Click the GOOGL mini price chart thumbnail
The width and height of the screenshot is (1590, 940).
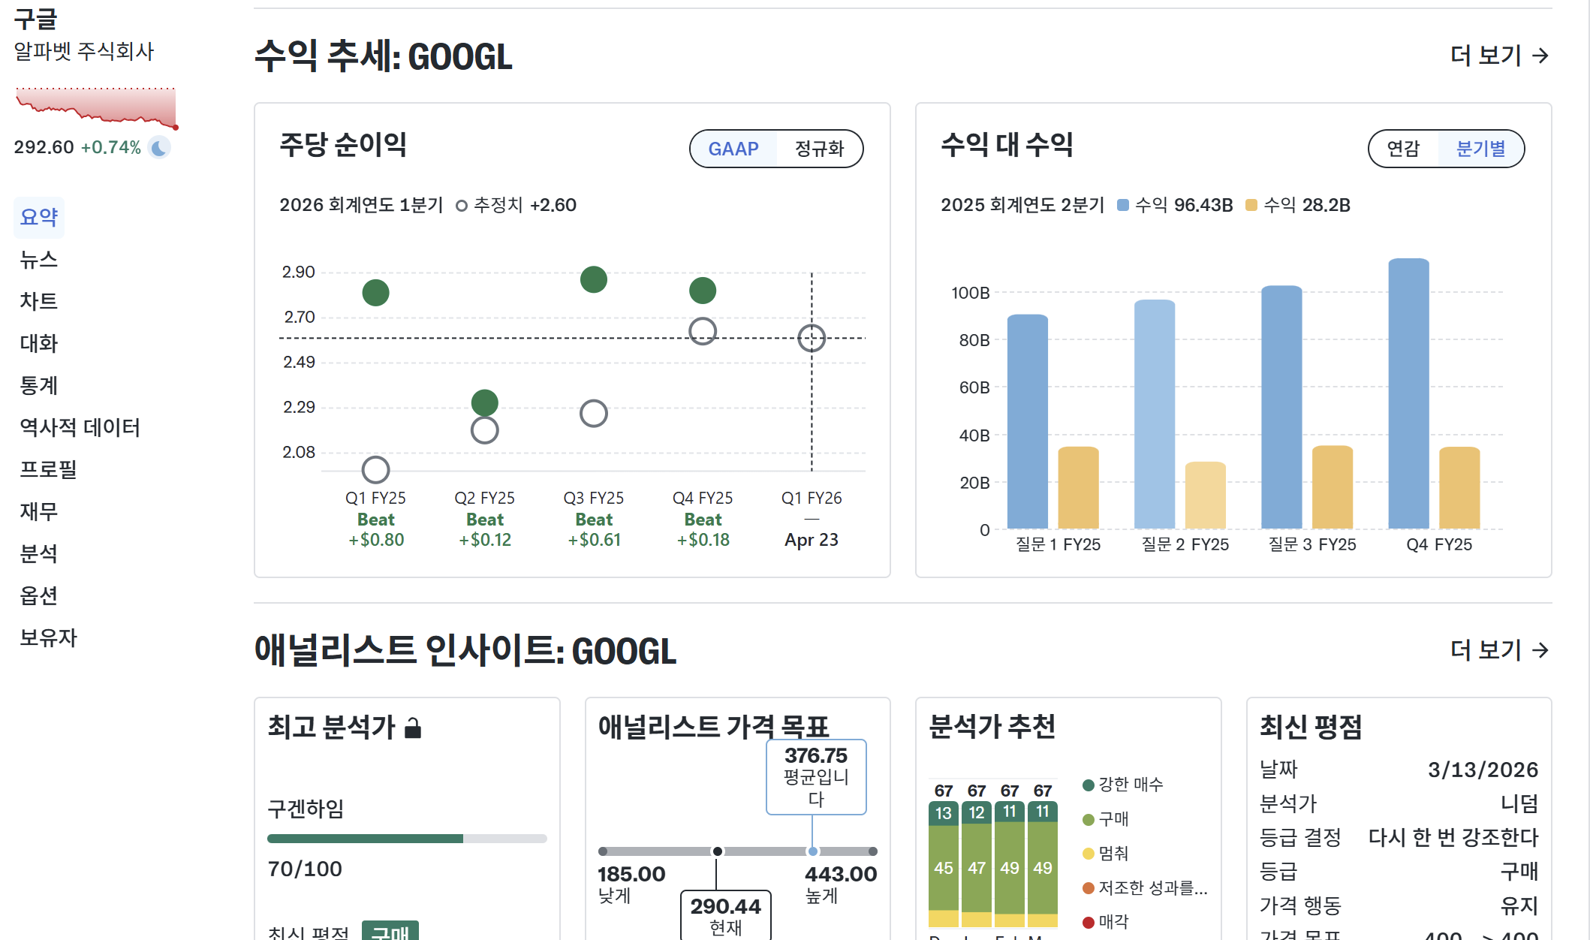pos(96,107)
